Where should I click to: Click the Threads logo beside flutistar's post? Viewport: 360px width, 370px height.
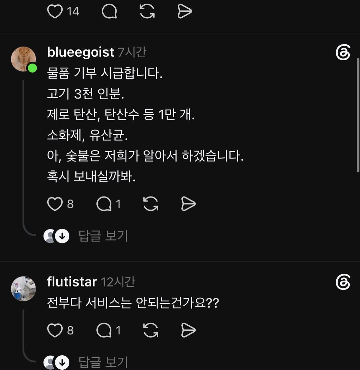click(343, 282)
